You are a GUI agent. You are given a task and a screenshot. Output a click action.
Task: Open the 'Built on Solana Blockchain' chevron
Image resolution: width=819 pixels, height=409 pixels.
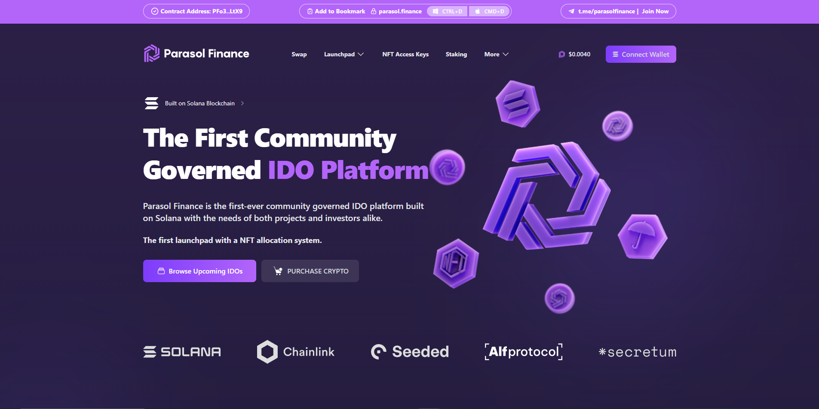[x=242, y=103]
